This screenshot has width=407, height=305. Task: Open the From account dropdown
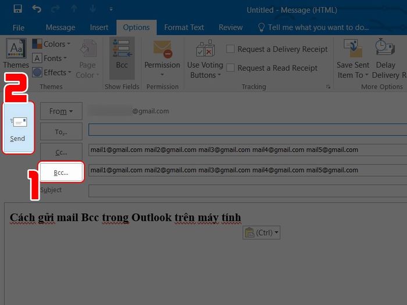click(61, 112)
